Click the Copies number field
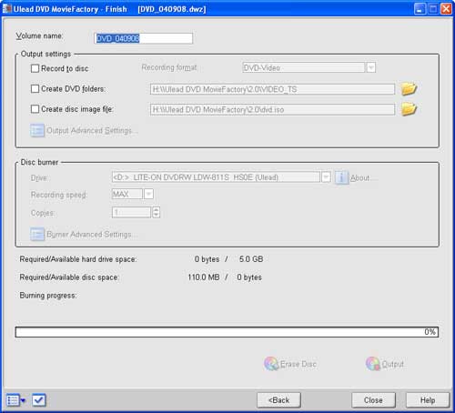Screen dimensions: 455x413 [131, 212]
